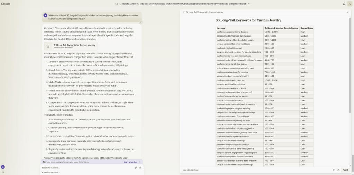Select 'unique custom made belly button rings' cell

240,165
